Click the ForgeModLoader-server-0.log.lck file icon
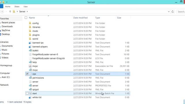This screenshot has height=104, width=185. pos(30,58)
